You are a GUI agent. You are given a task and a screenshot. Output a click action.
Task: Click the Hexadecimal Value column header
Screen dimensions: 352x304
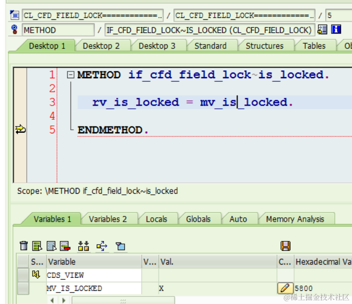(x=323, y=261)
